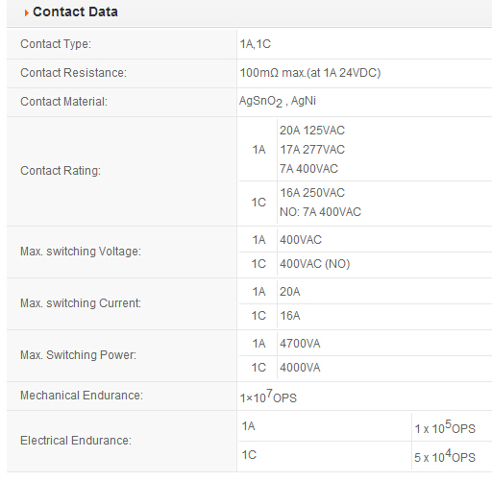Select the 4700VA switching power value

[300, 344]
